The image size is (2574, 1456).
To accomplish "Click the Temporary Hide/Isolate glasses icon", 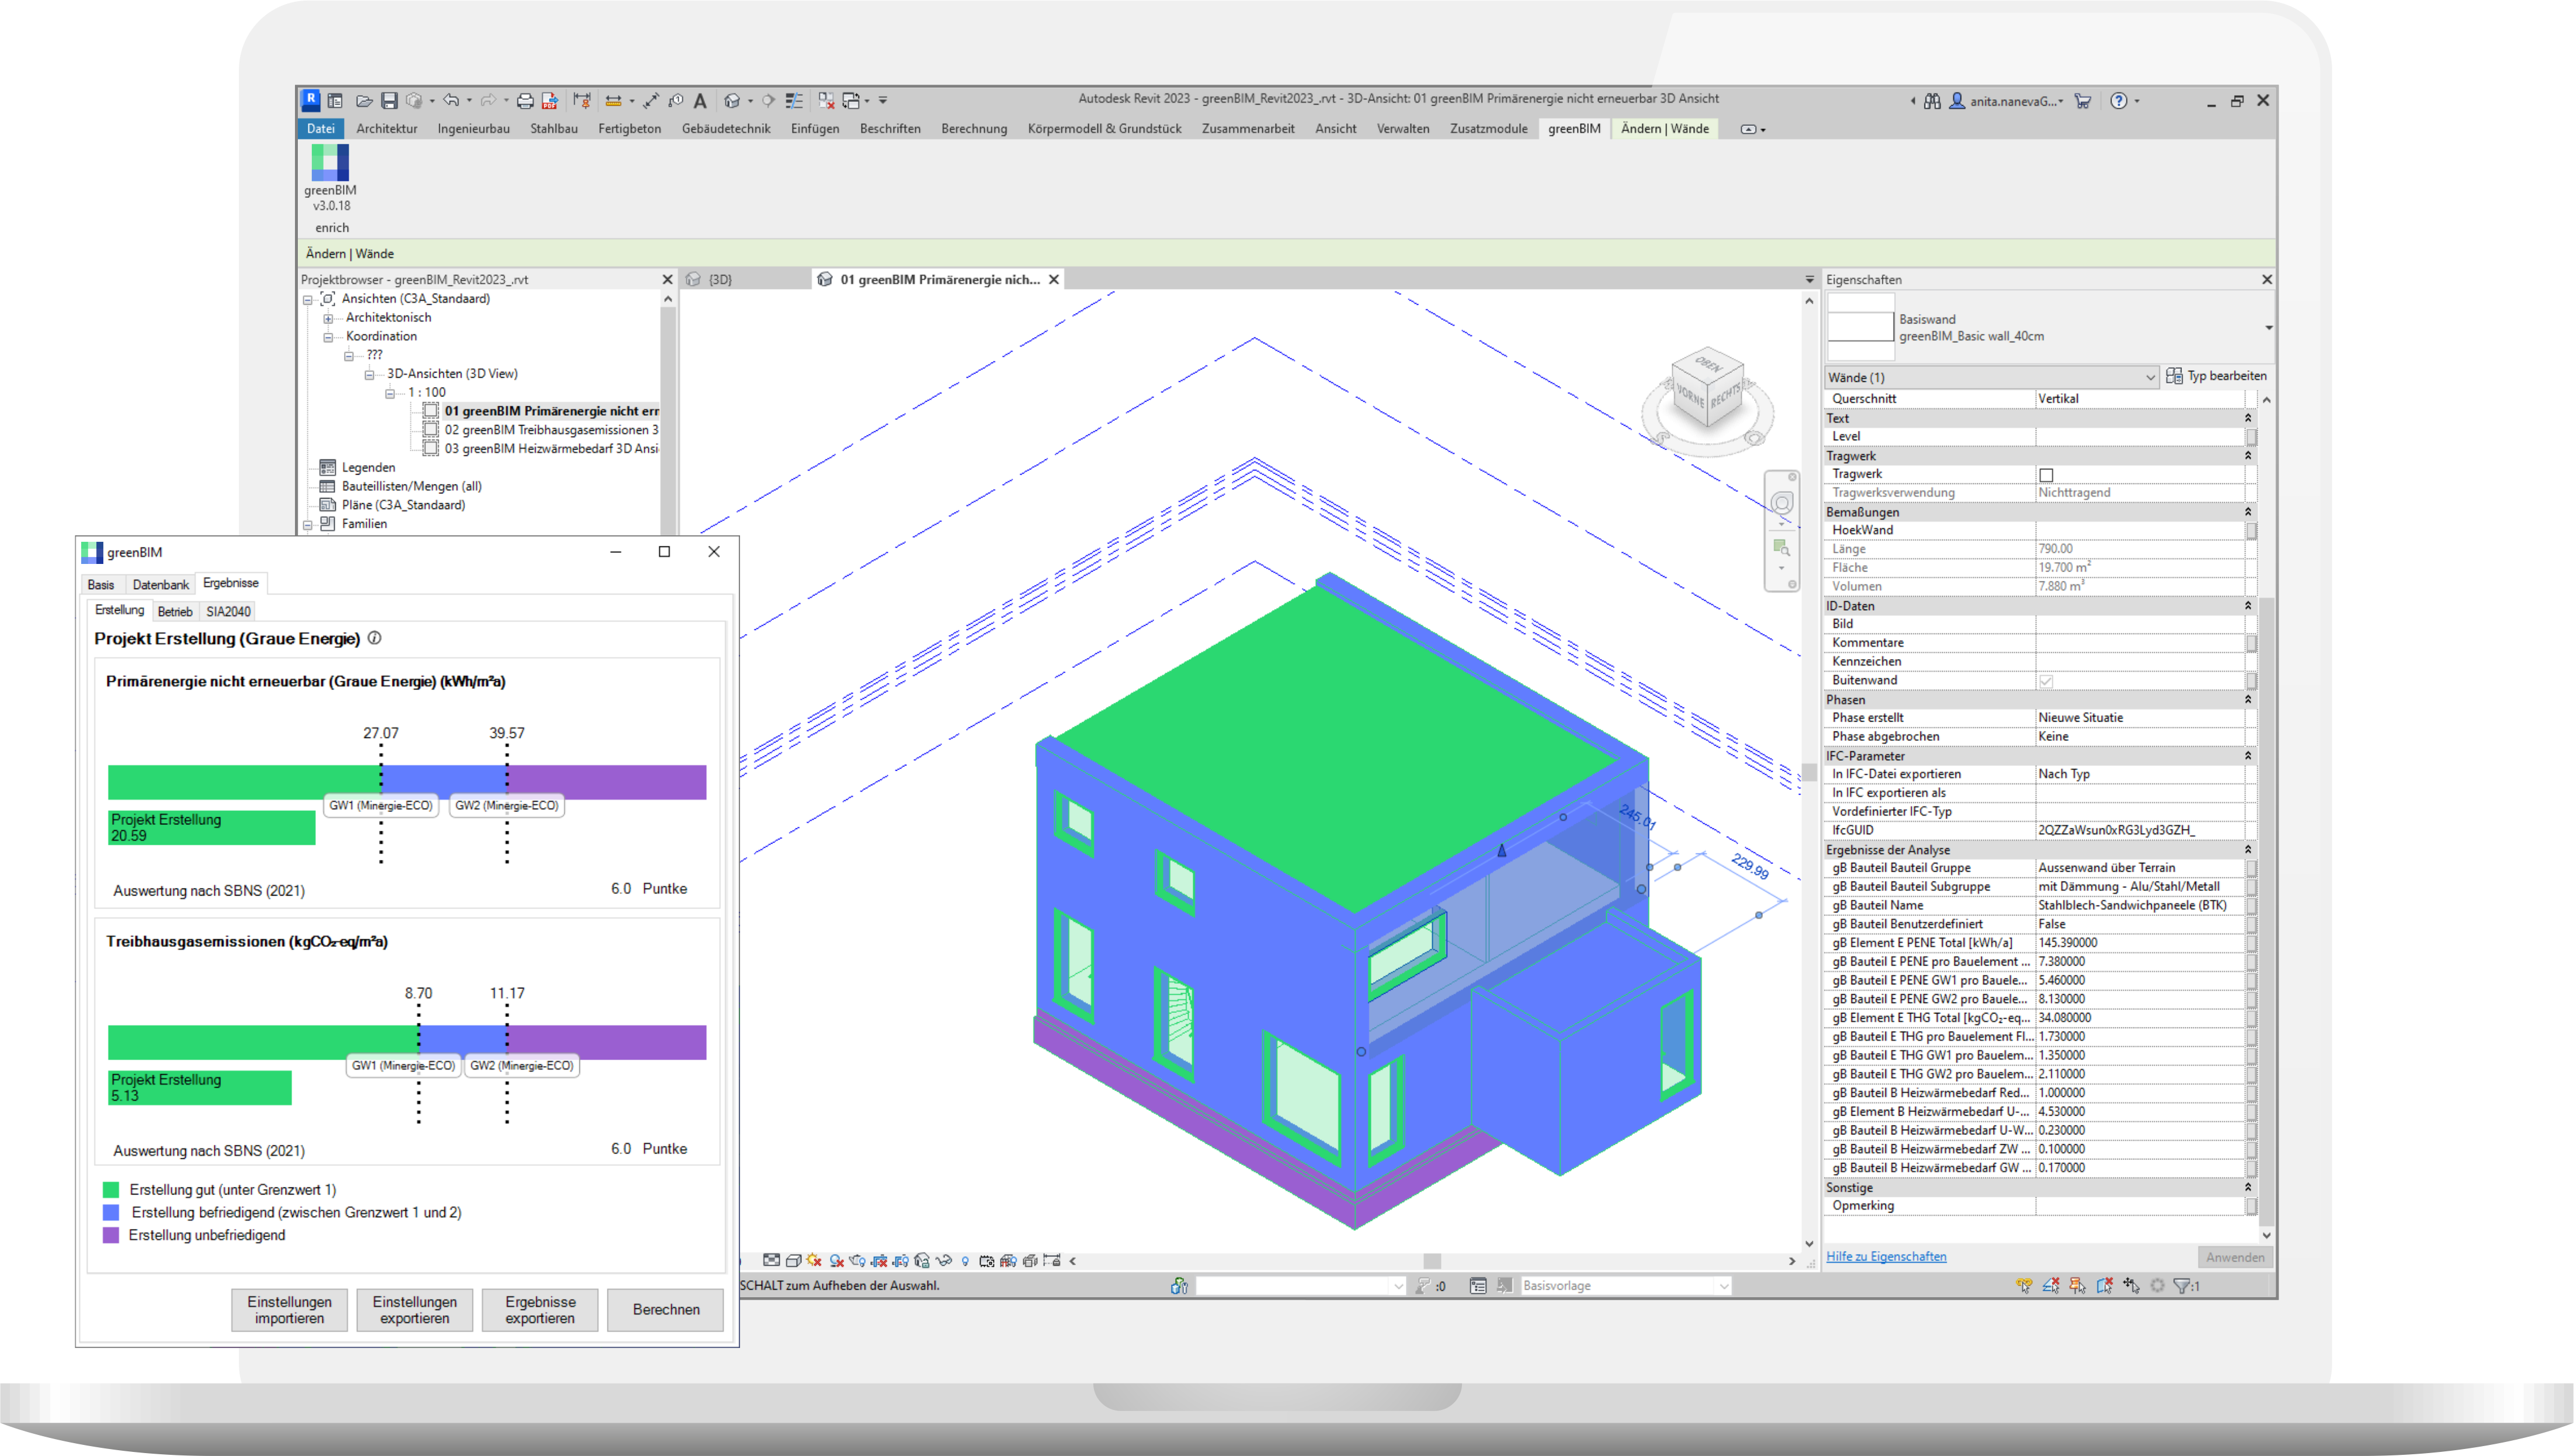I will pyautogui.click(x=944, y=1261).
